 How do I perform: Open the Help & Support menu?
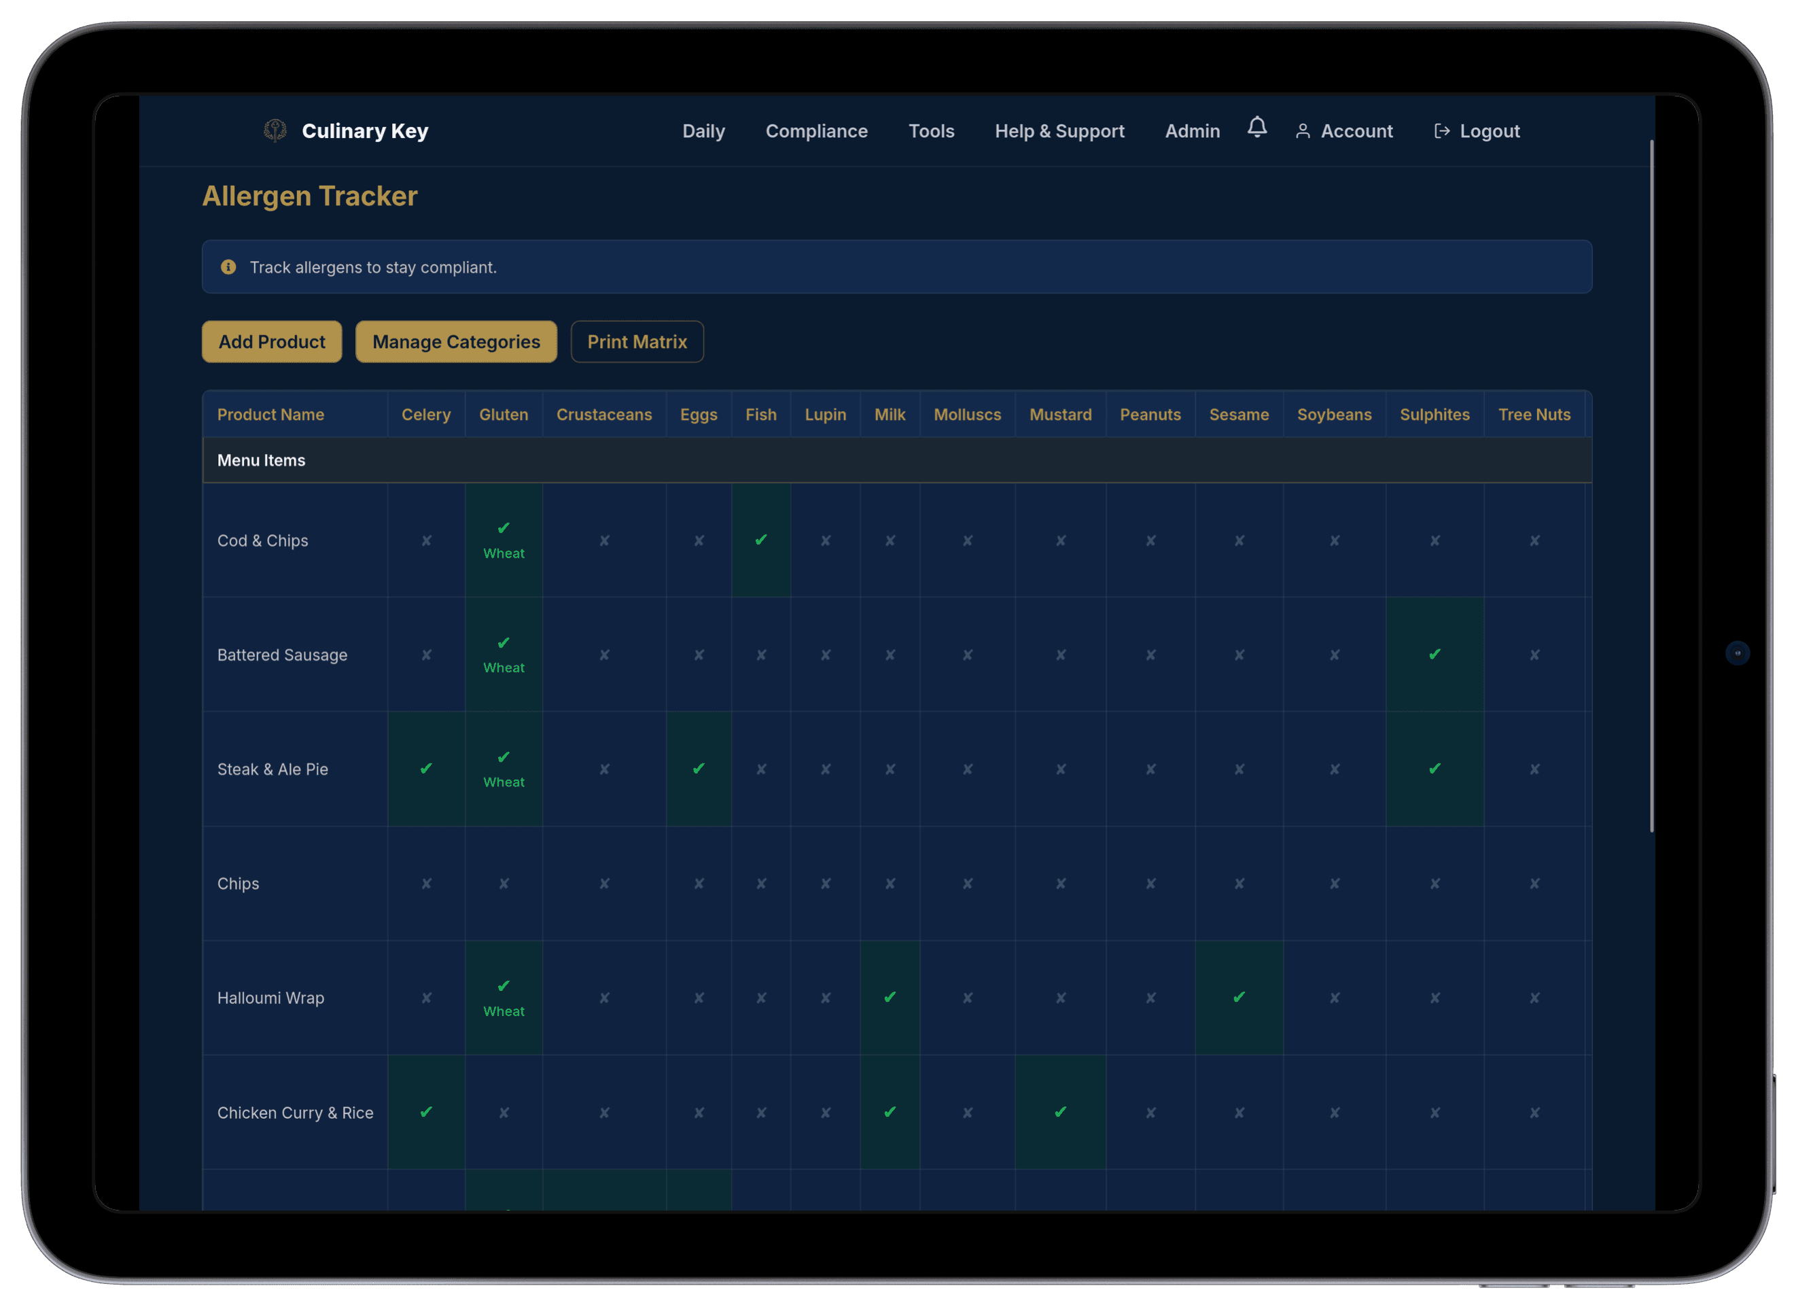pyautogui.click(x=1059, y=131)
